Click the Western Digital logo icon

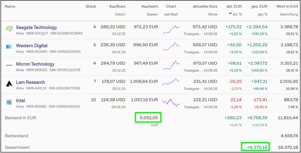tap(9, 47)
